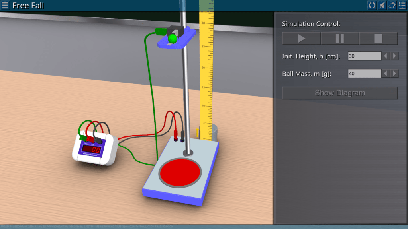
Task: Toggle the muted speaker sound icon
Action: 382,5
